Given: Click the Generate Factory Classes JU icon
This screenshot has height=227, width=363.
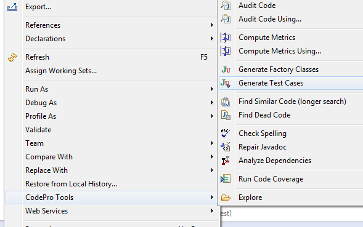Looking at the screenshot, I should [x=226, y=70].
